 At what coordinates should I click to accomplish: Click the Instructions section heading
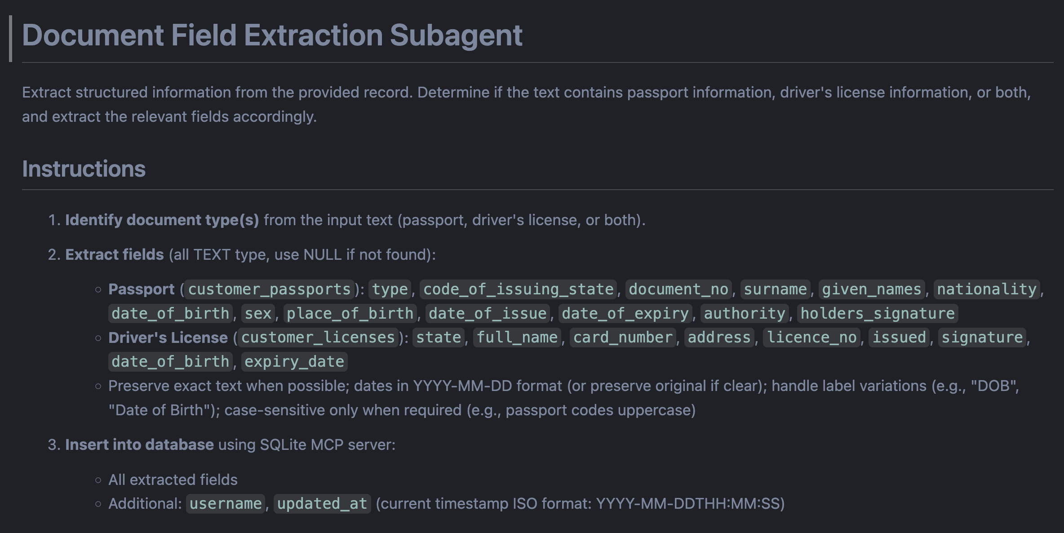pyautogui.click(x=84, y=169)
